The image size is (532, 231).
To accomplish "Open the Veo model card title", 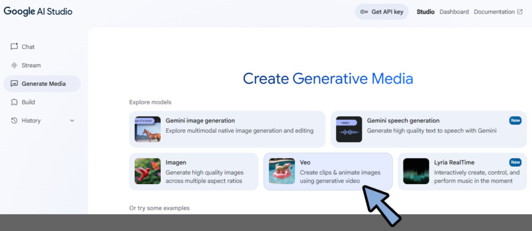I will click(x=305, y=162).
